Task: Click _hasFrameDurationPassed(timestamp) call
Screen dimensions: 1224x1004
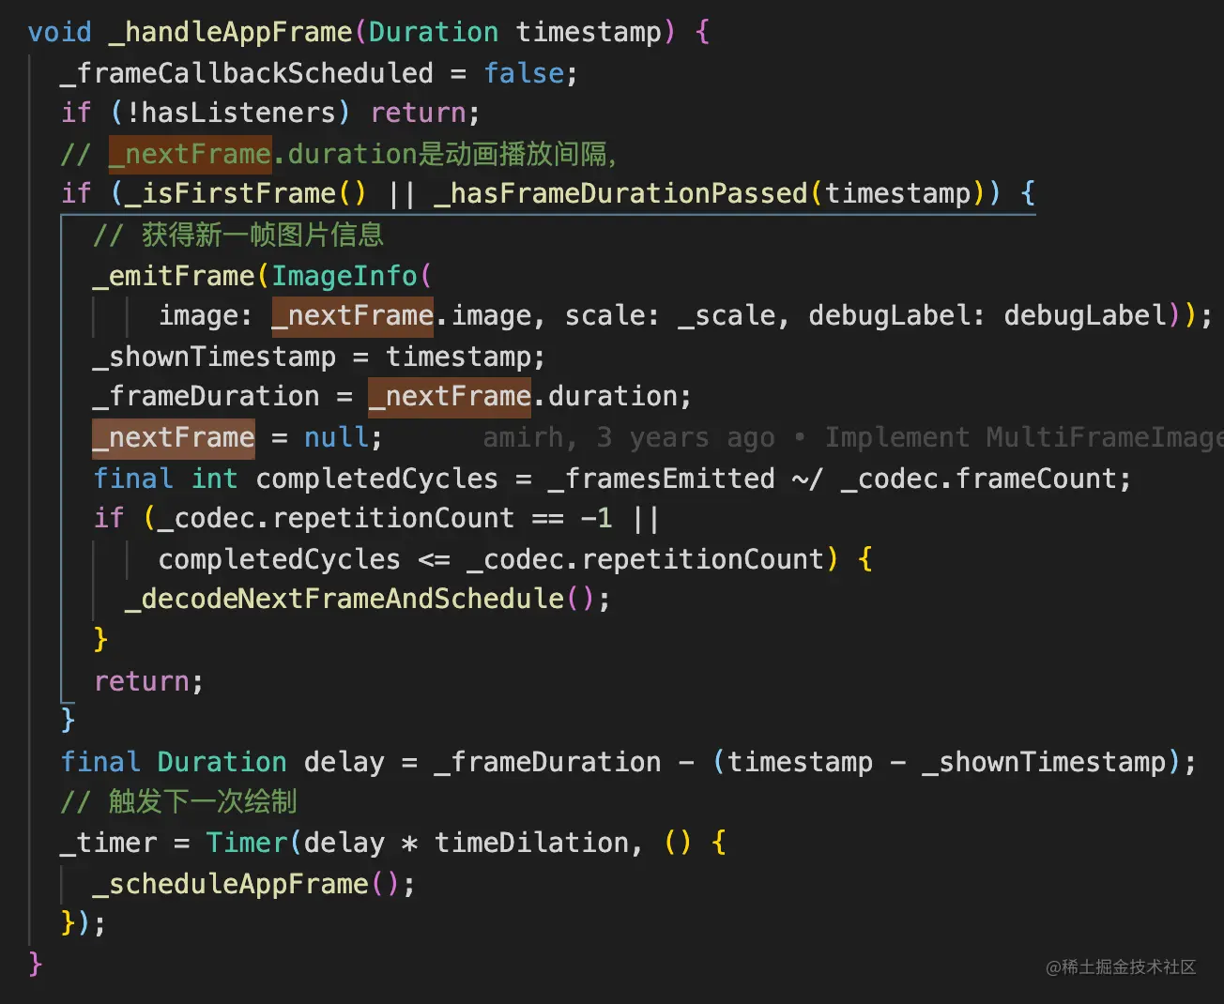Action: coord(710,194)
